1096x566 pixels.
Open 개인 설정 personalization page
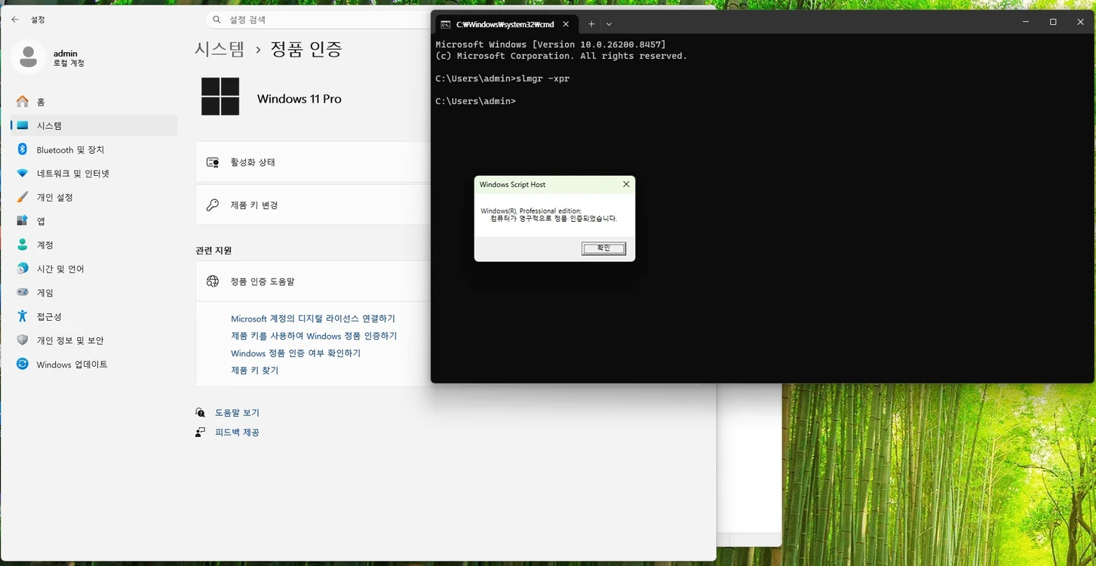point(94,197)
